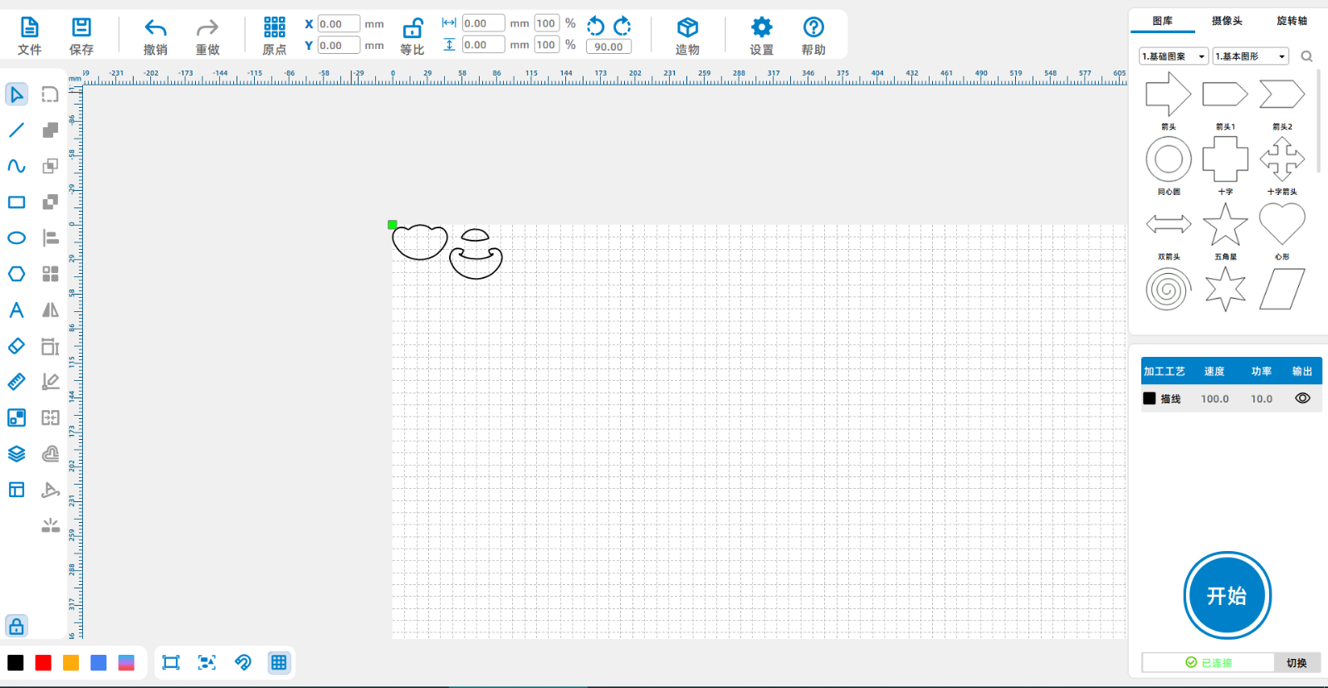Click the dashed marquee selection icon
This screenshot has width=1328, height=688.
(51, 95)
